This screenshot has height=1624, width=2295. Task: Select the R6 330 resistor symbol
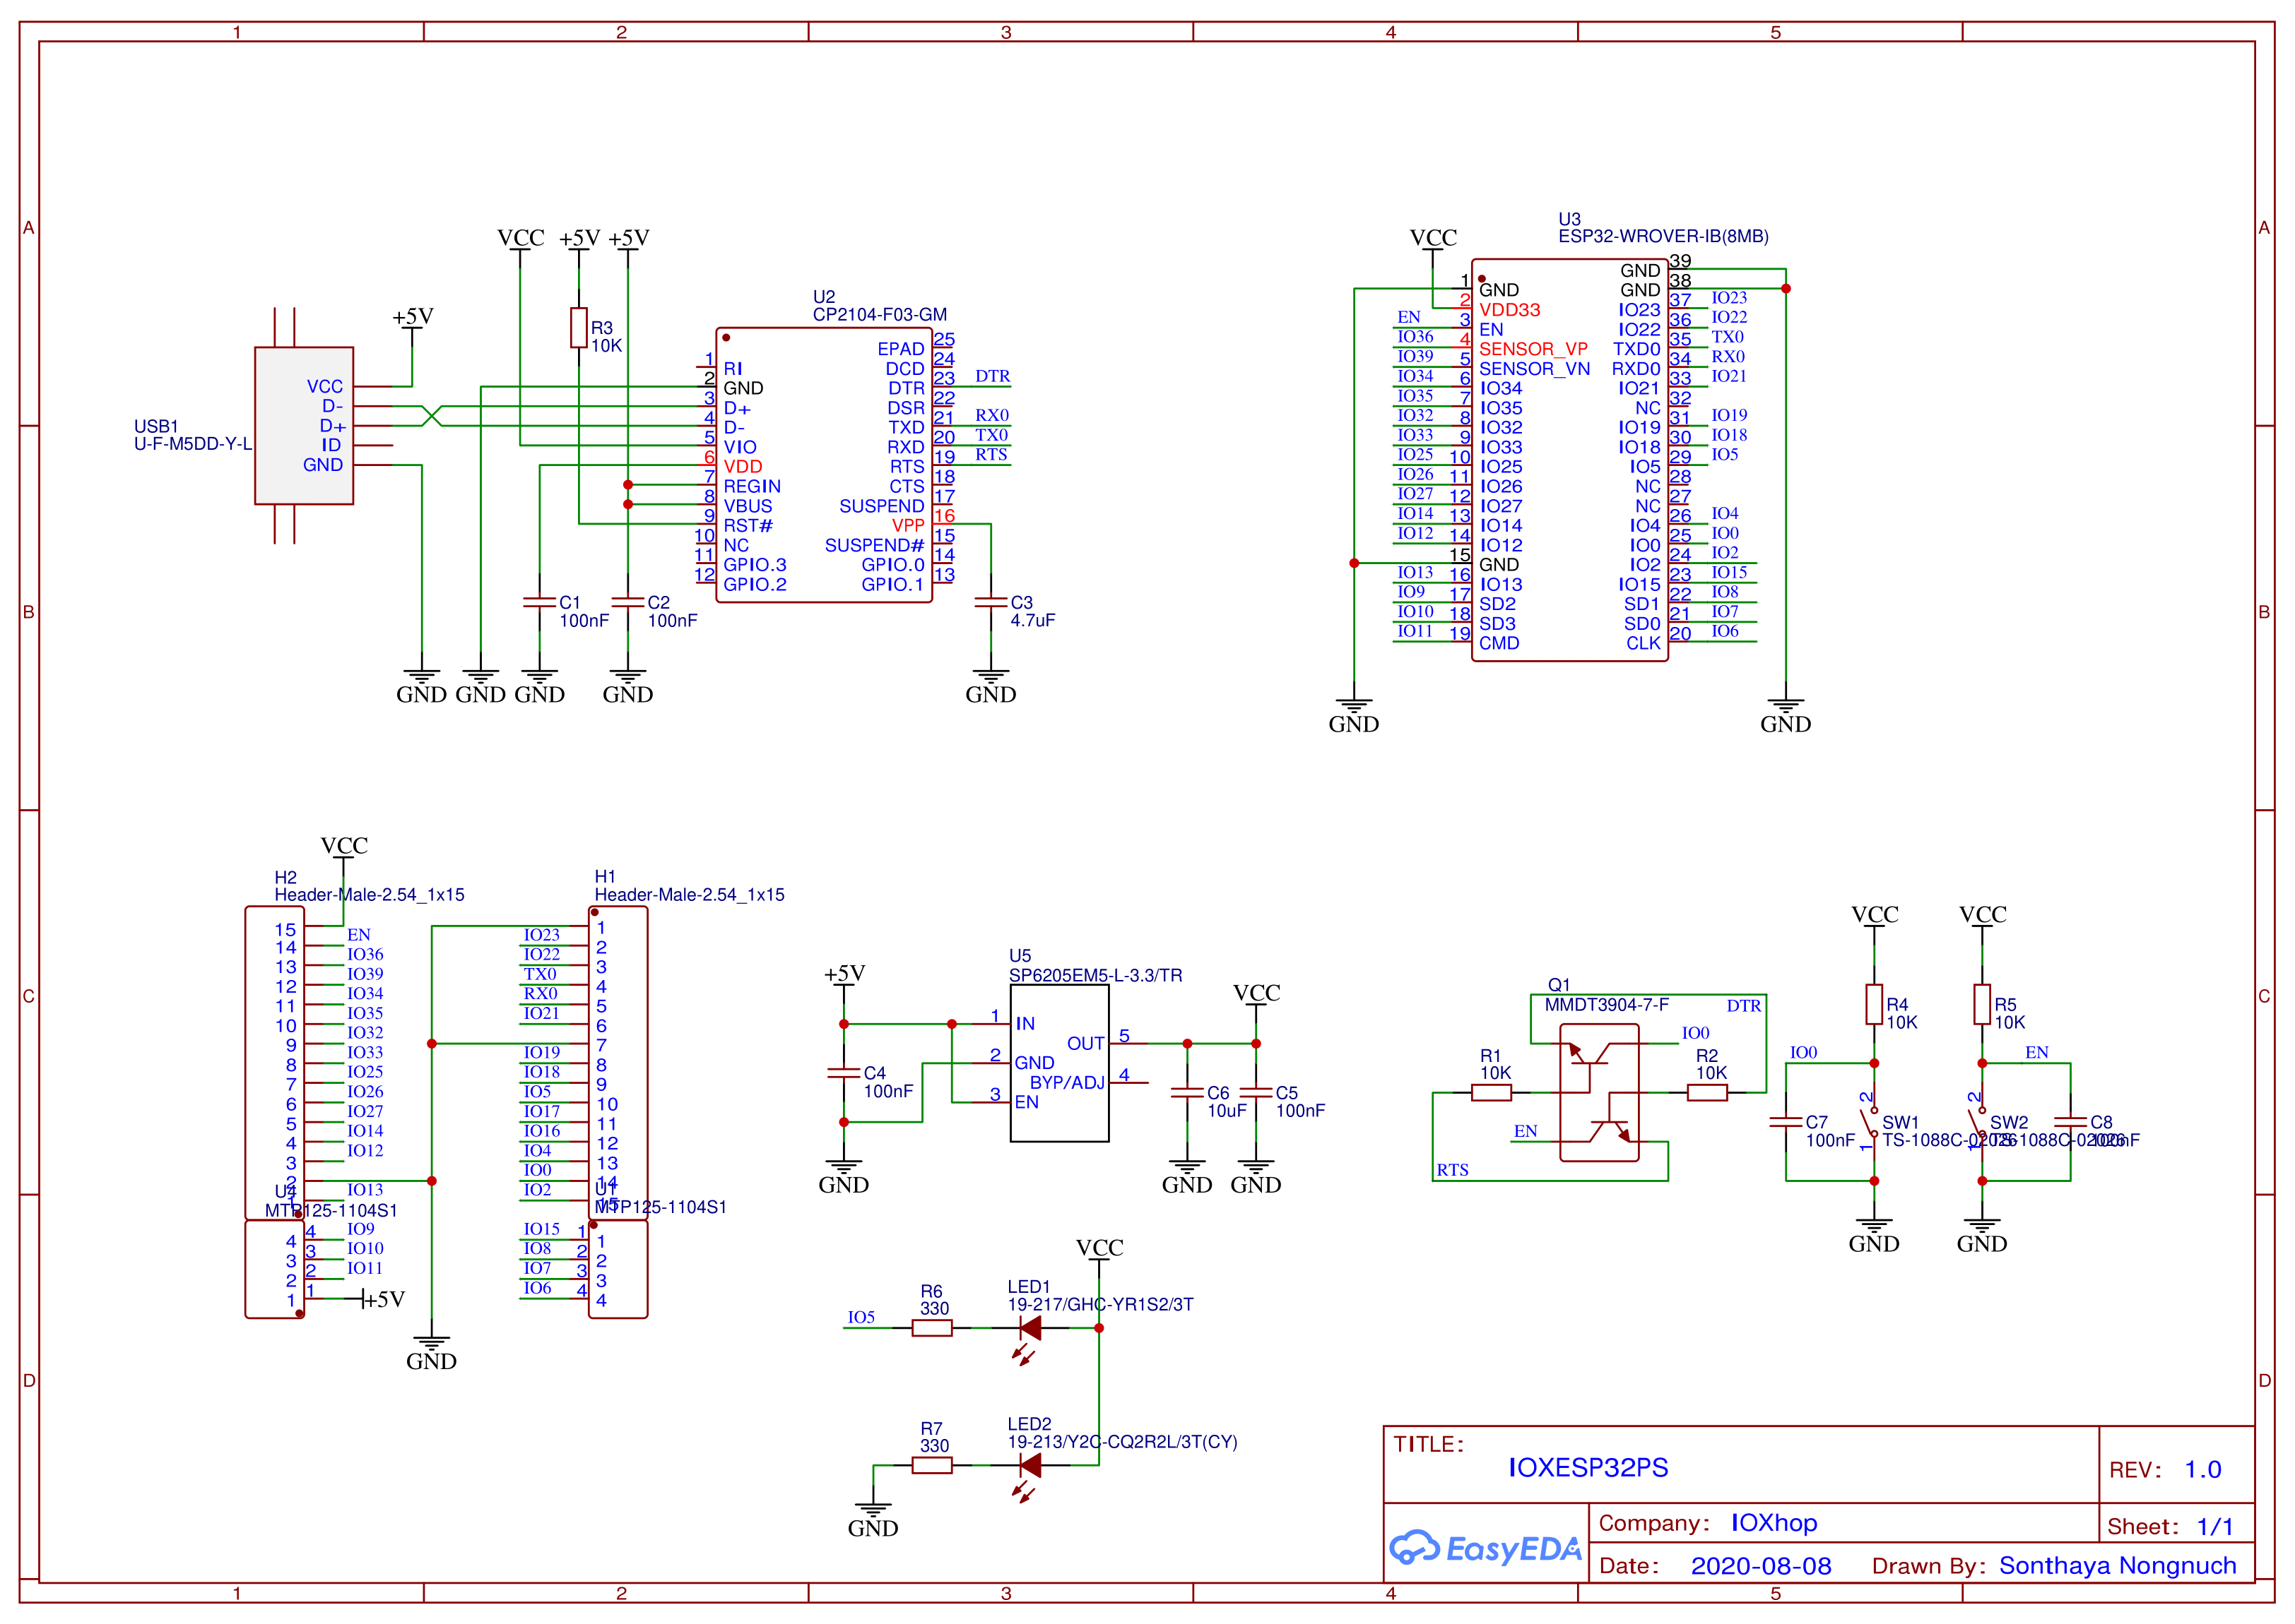pos(931,1328)
